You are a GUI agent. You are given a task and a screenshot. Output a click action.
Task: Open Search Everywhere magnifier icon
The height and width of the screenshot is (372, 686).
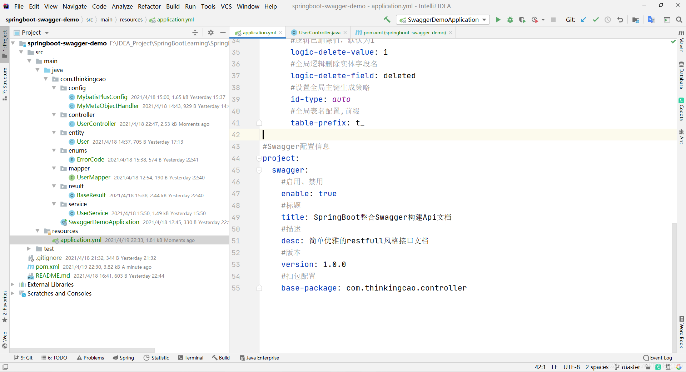coord(679,20)
